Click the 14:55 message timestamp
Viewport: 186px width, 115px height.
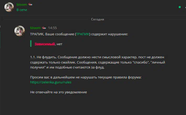click(52, 28)
